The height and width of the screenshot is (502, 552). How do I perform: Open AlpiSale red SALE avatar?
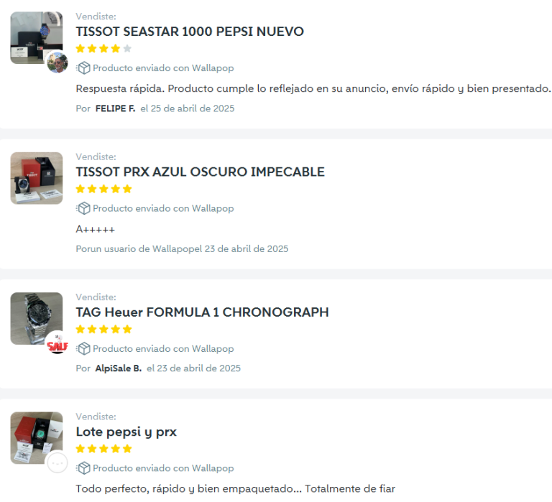[57, 343]
